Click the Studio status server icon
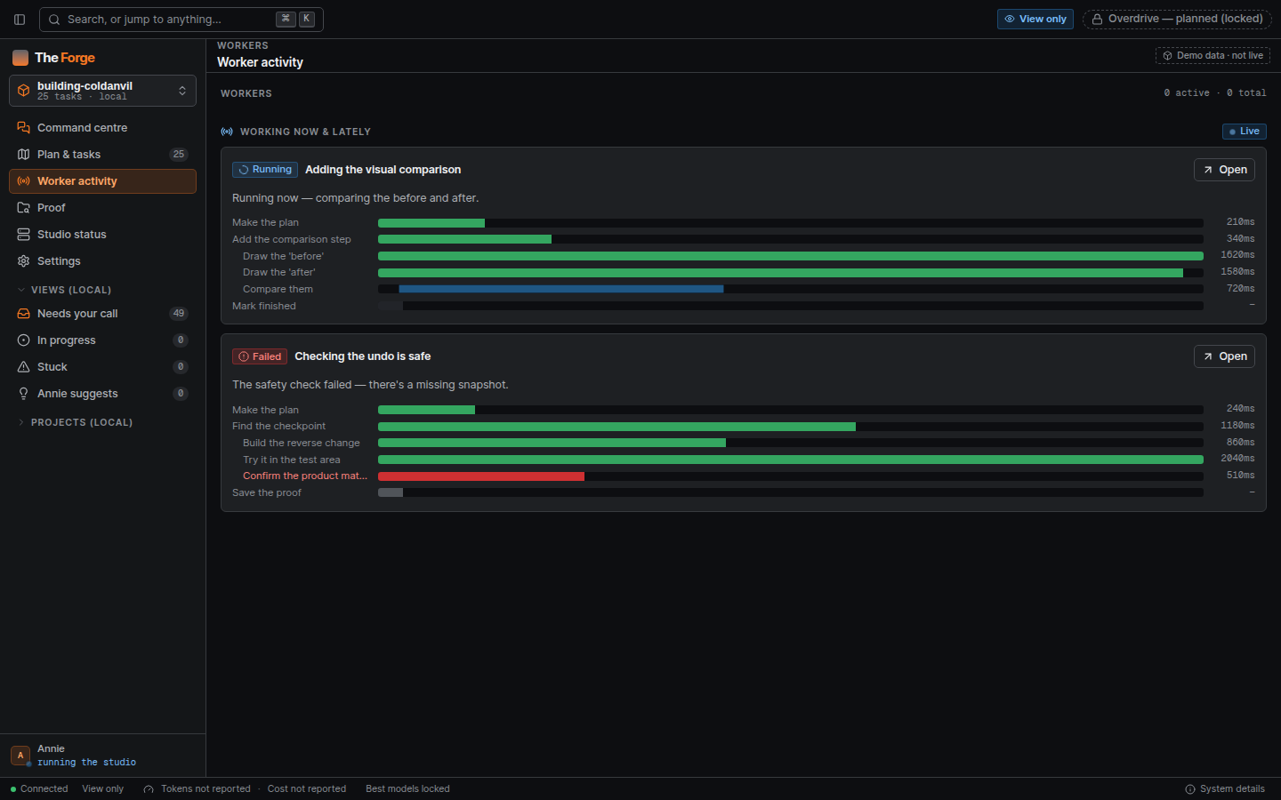This screenshot has width=1281, height=800. 24,235
